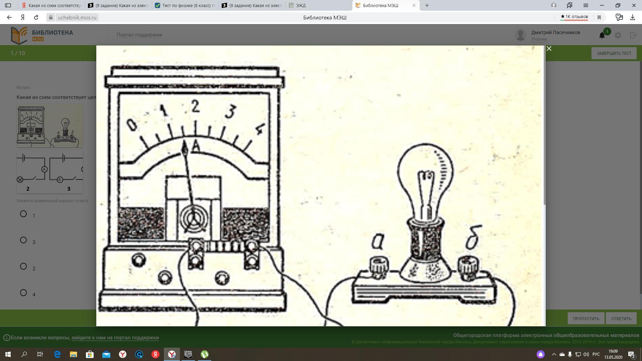Select answer option 4 radio button
Screen dimensions: 642x361
click(x=23, y=293)
